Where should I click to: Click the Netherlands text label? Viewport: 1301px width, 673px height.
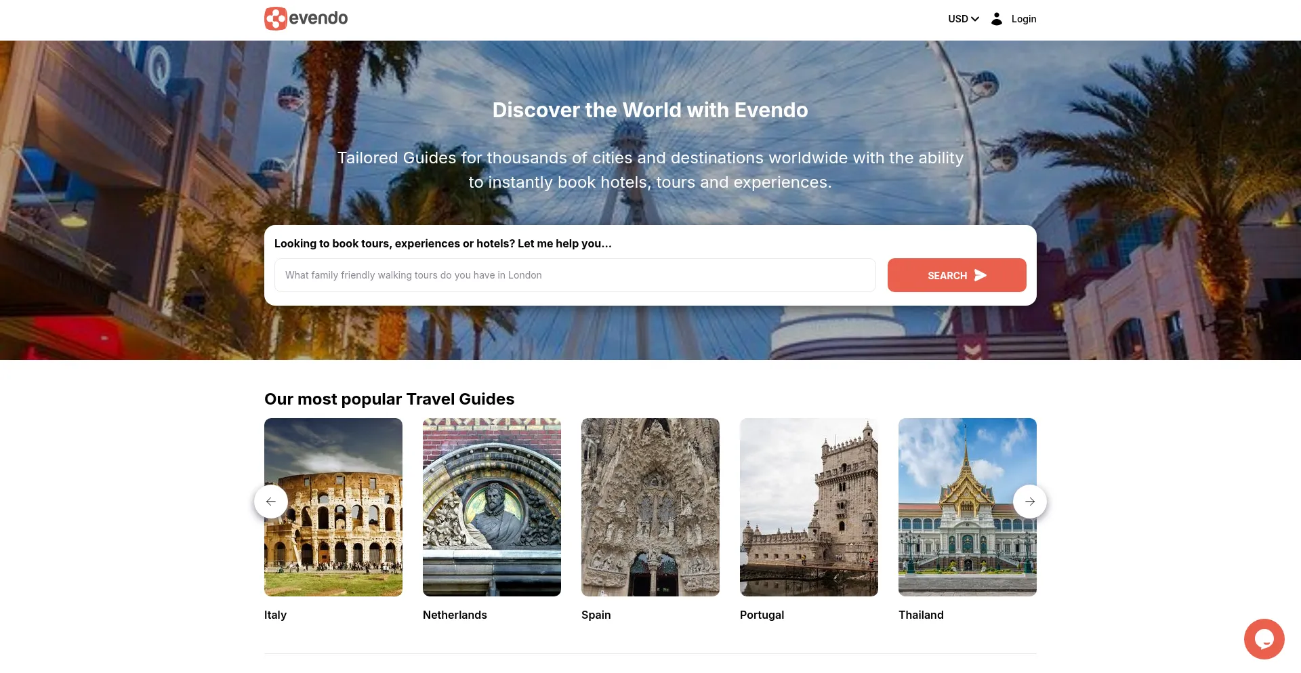pyautogui.click(x=455, y=615)
